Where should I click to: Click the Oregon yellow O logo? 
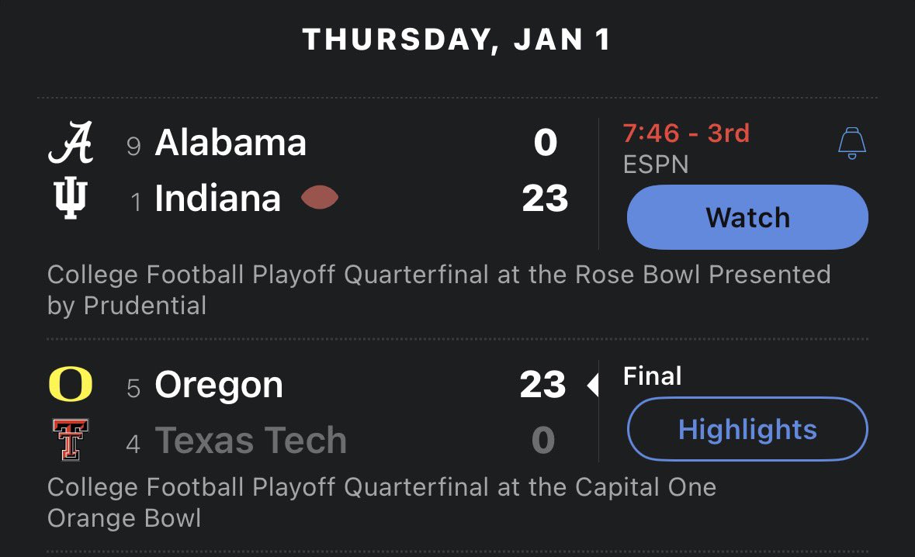71,385
